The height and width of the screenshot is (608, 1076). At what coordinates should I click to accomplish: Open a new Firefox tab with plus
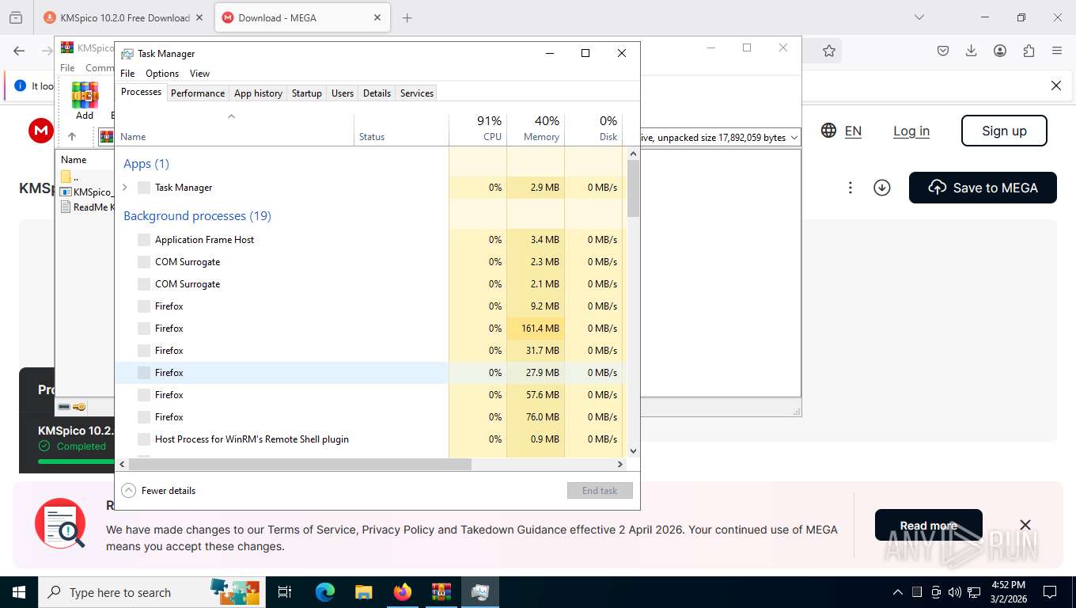407,17
